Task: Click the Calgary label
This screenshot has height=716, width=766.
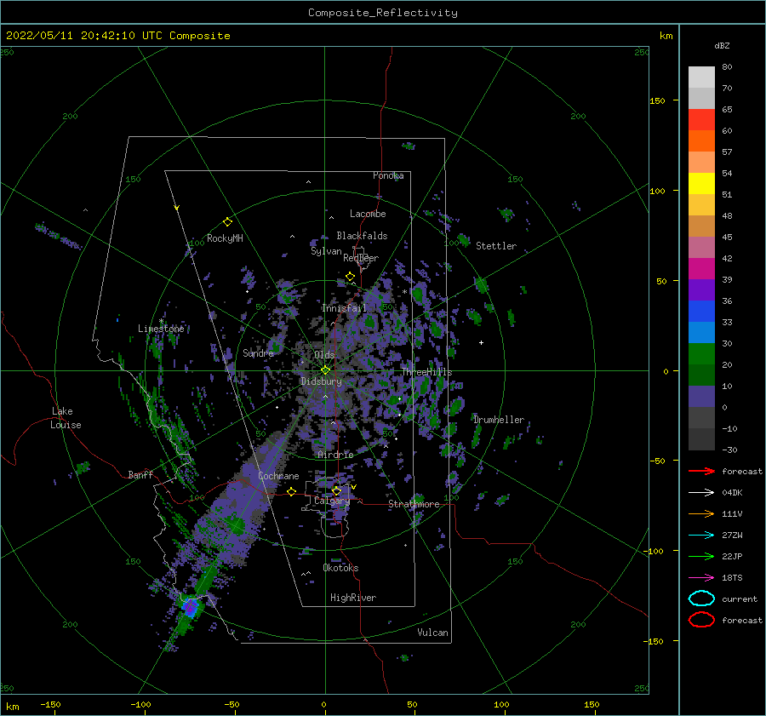Action: [x=332, y=501]
